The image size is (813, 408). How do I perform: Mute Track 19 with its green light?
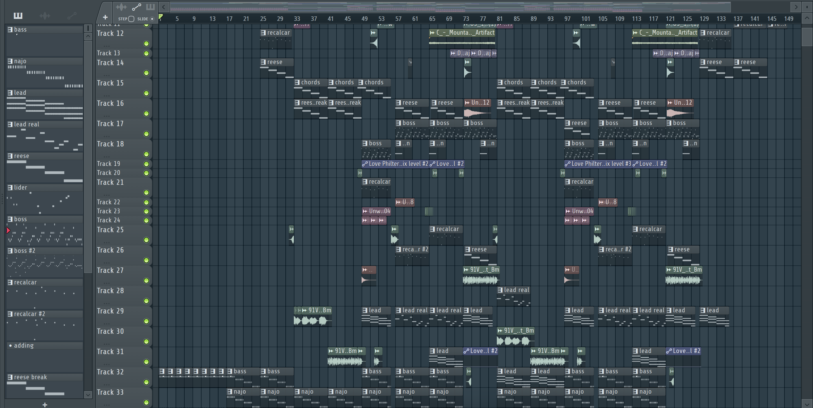[x=146, y=164]
